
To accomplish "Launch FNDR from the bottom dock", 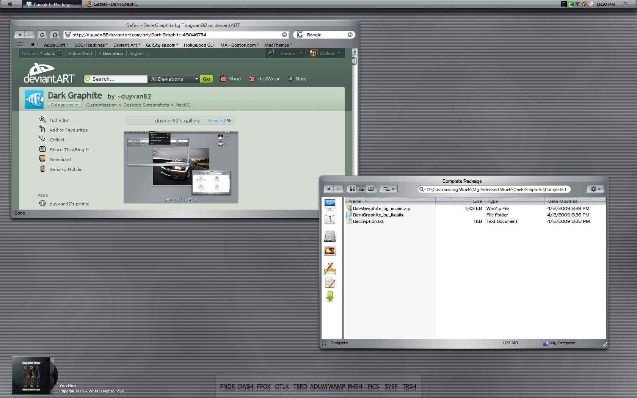I will click(x=227, y=387).
